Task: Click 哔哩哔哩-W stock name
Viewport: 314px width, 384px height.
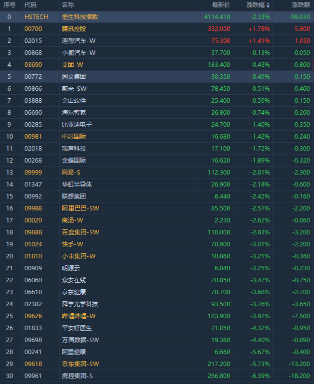Action: 78,316
